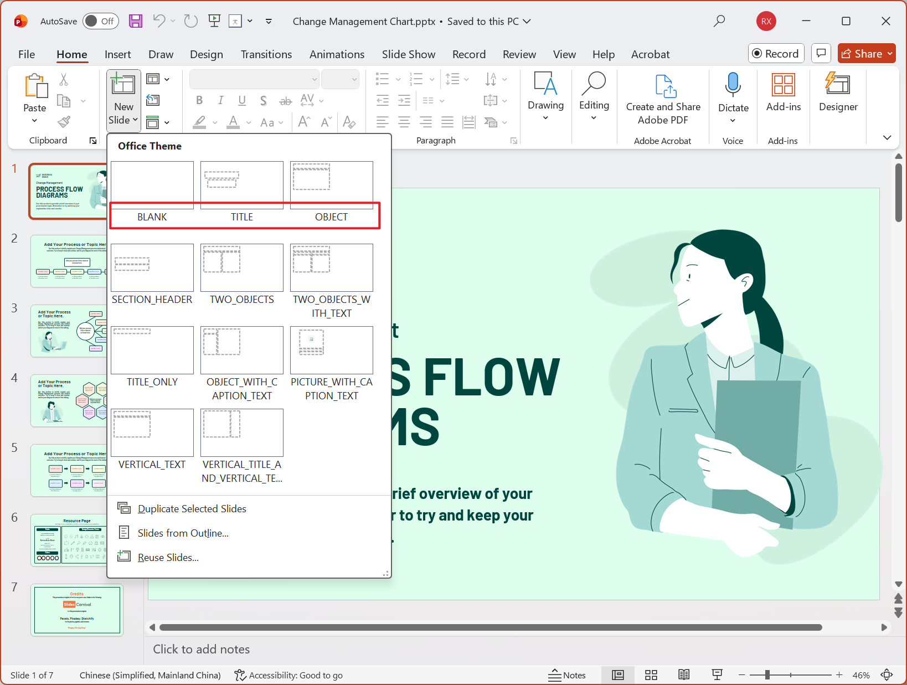Switch to the Insert ribbon tab

coord(117,54)
